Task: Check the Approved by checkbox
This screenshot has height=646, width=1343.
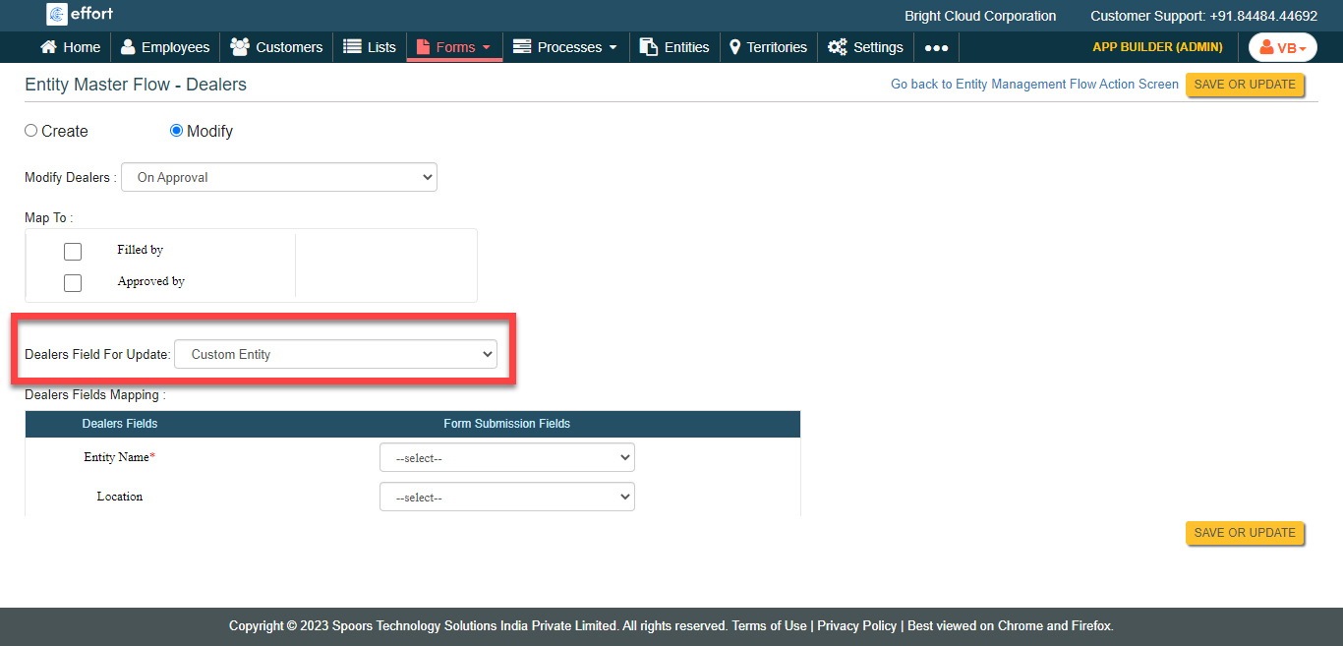Action: tap(73, 282)
